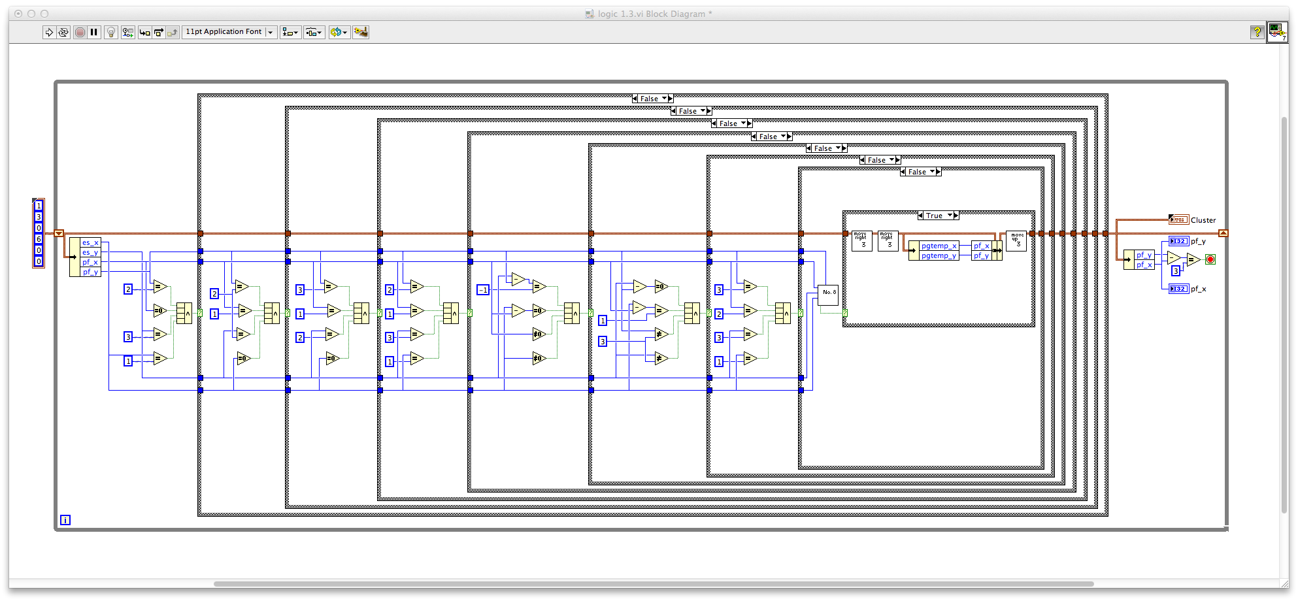Click the horizontal scrollbar thumb
Screen dimensions: 1298x601
click(654, 584)
